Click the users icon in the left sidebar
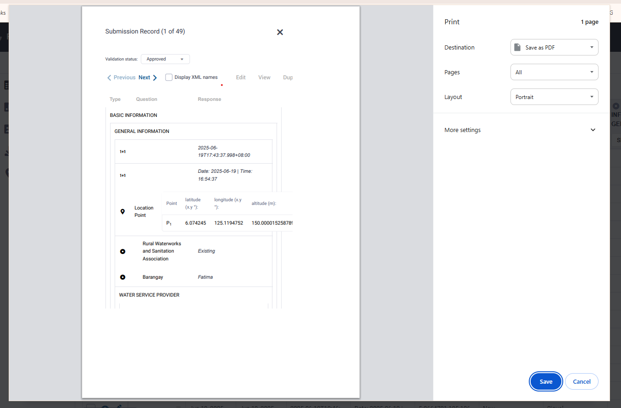The image size is (621, 408). pos(6,129)
